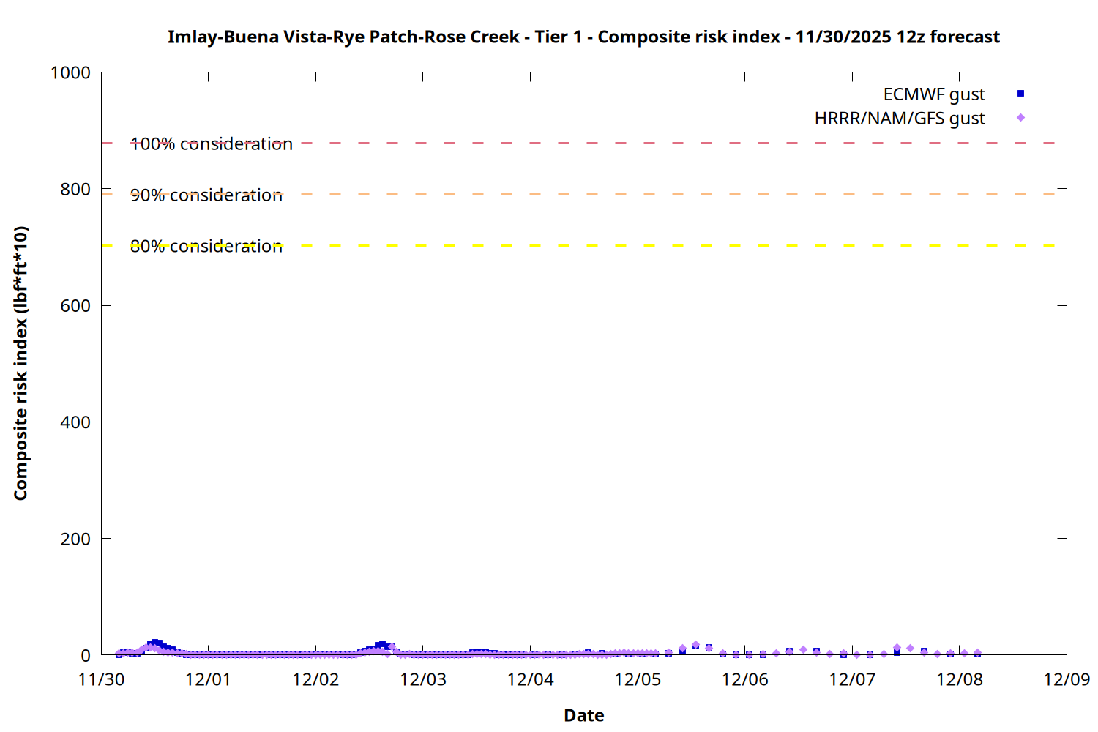
Task: Click the Composite risk index y-axis label
Action: tap(20, 363)
